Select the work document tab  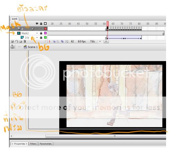click(15, 19)
